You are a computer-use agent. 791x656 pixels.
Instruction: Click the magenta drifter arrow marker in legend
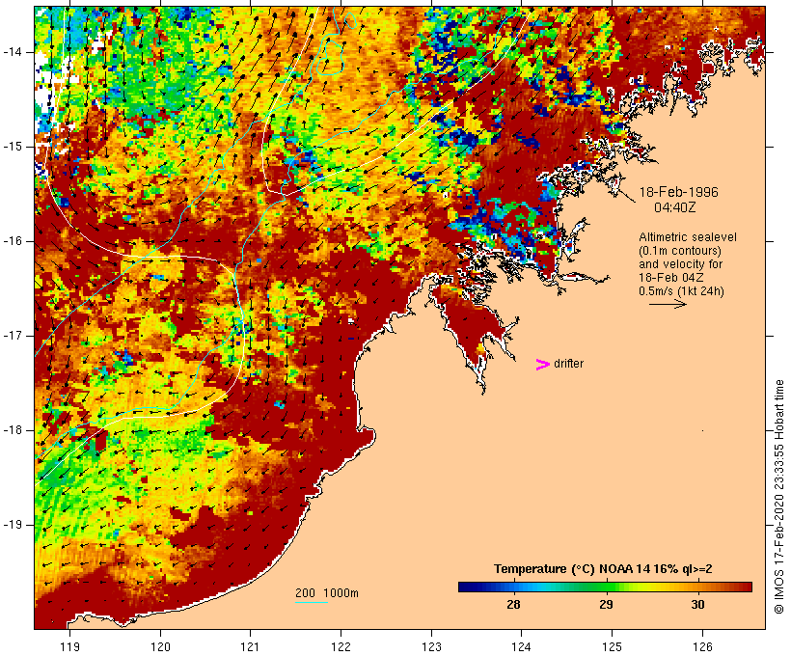[x=543, y=365]
